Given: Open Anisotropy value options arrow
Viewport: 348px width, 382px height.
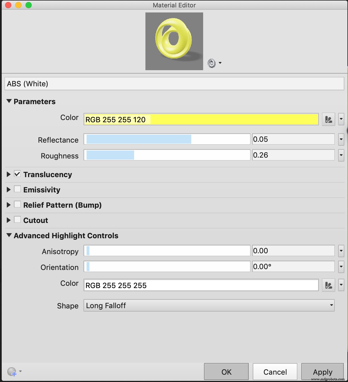Looking at the screenshot, I should [341, 251].
